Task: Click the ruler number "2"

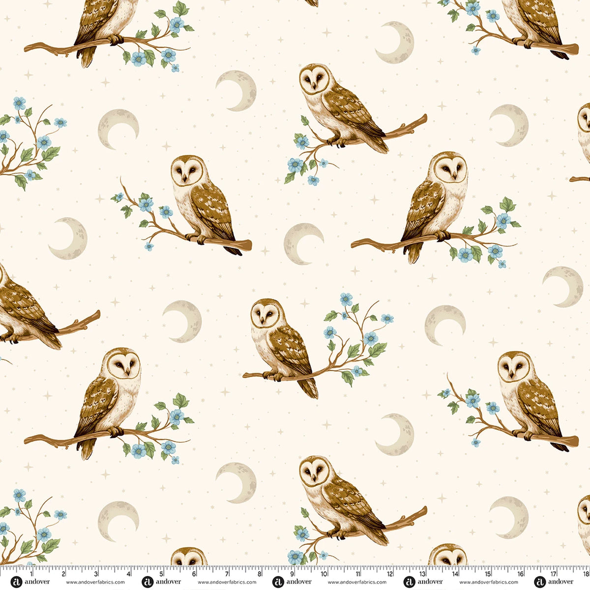Action: pyautogui.click(x=64, y=573)
